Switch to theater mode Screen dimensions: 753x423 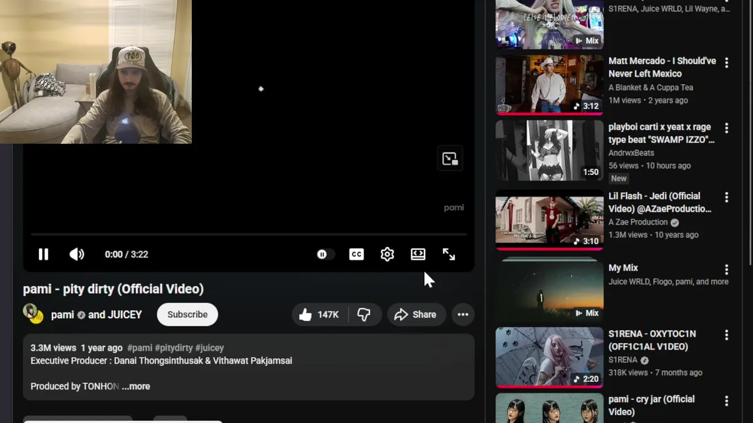(418, 254)
